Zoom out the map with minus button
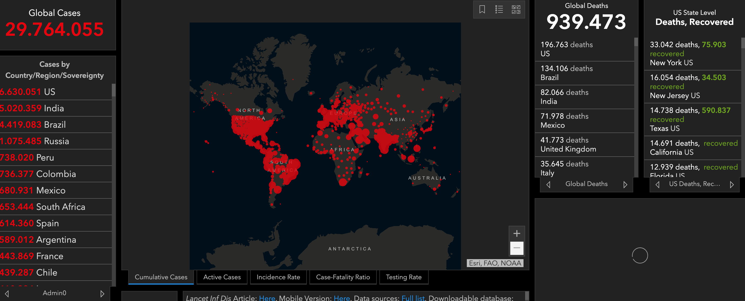 pos(517,248)
